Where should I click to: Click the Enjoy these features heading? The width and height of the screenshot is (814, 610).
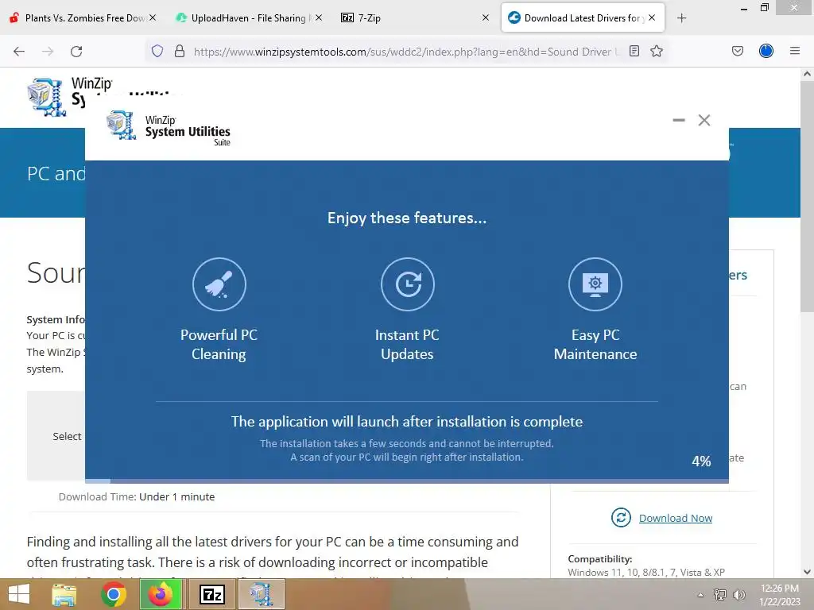[407, 218]
